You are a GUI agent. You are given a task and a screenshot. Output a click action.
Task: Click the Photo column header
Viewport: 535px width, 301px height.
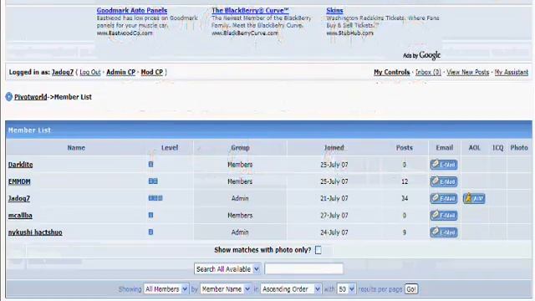(519, 148)
